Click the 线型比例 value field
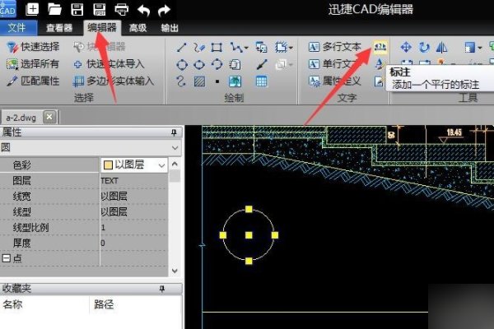Image resolution: width=494 pixels, height=329 pixels. [x=134, y=227]
